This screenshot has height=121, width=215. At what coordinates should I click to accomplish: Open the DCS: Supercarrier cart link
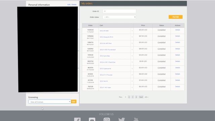pos(105,69)
